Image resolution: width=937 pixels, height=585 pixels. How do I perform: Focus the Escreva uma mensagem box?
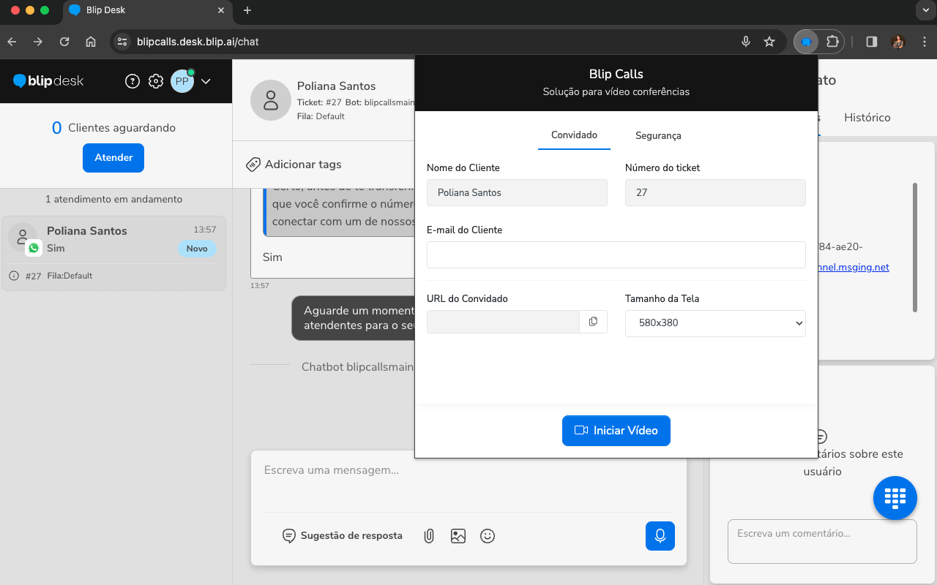(x=468, y=481)
